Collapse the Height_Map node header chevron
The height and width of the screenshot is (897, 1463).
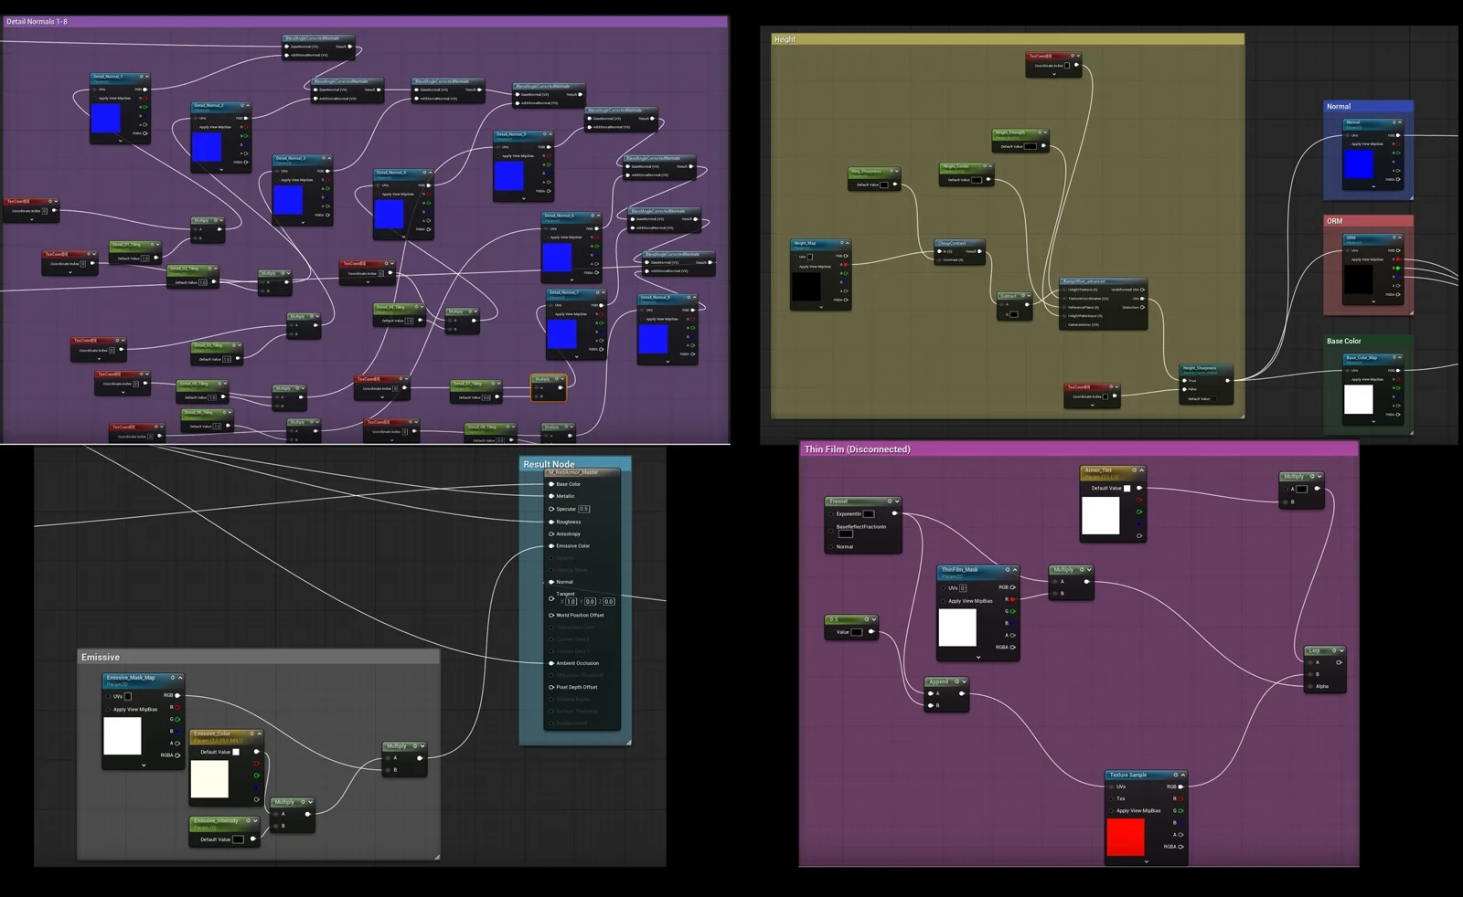(848, 244)
